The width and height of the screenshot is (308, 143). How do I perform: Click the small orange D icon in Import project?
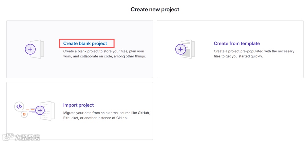coord(24,115)
